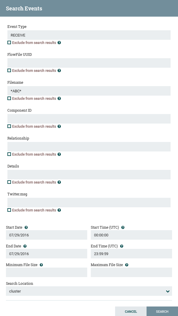Click the End Date help icon
Screen dimensions: 178x316
tap(25, 246)
